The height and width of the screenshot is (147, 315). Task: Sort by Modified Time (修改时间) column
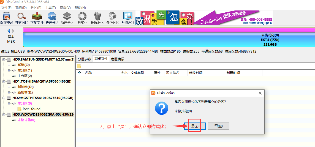coord(206,73)
